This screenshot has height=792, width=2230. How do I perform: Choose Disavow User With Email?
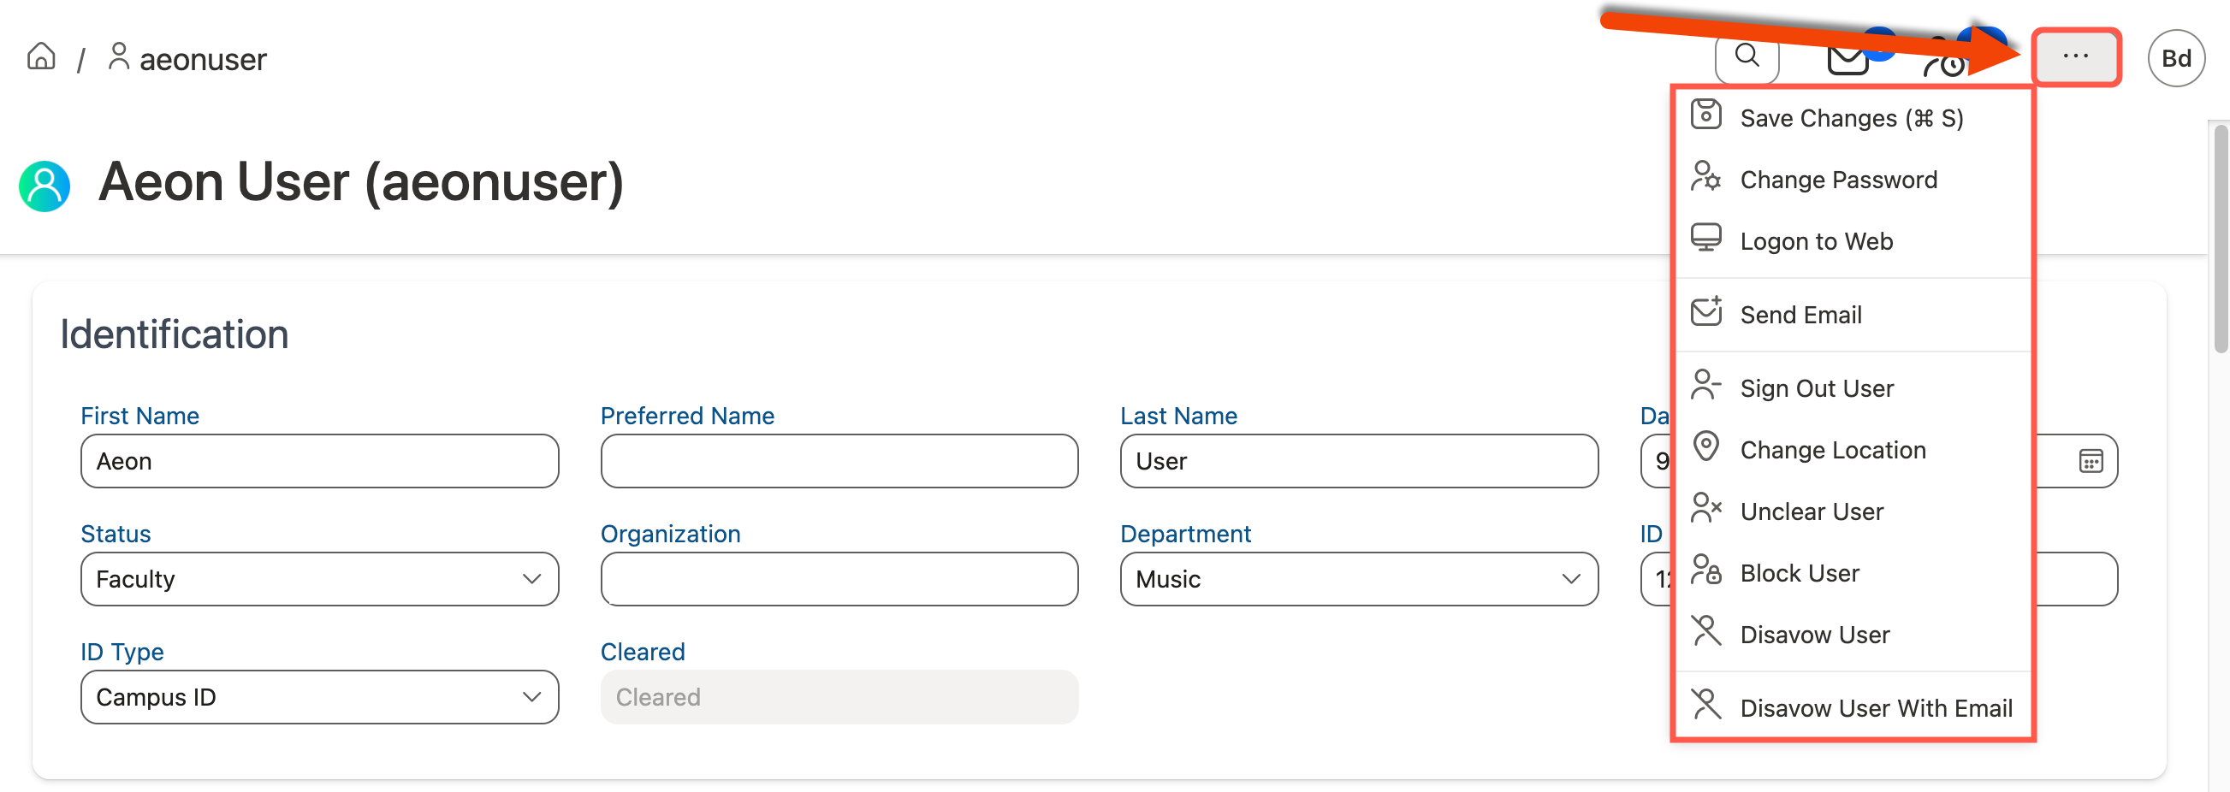pos(1876,707)
